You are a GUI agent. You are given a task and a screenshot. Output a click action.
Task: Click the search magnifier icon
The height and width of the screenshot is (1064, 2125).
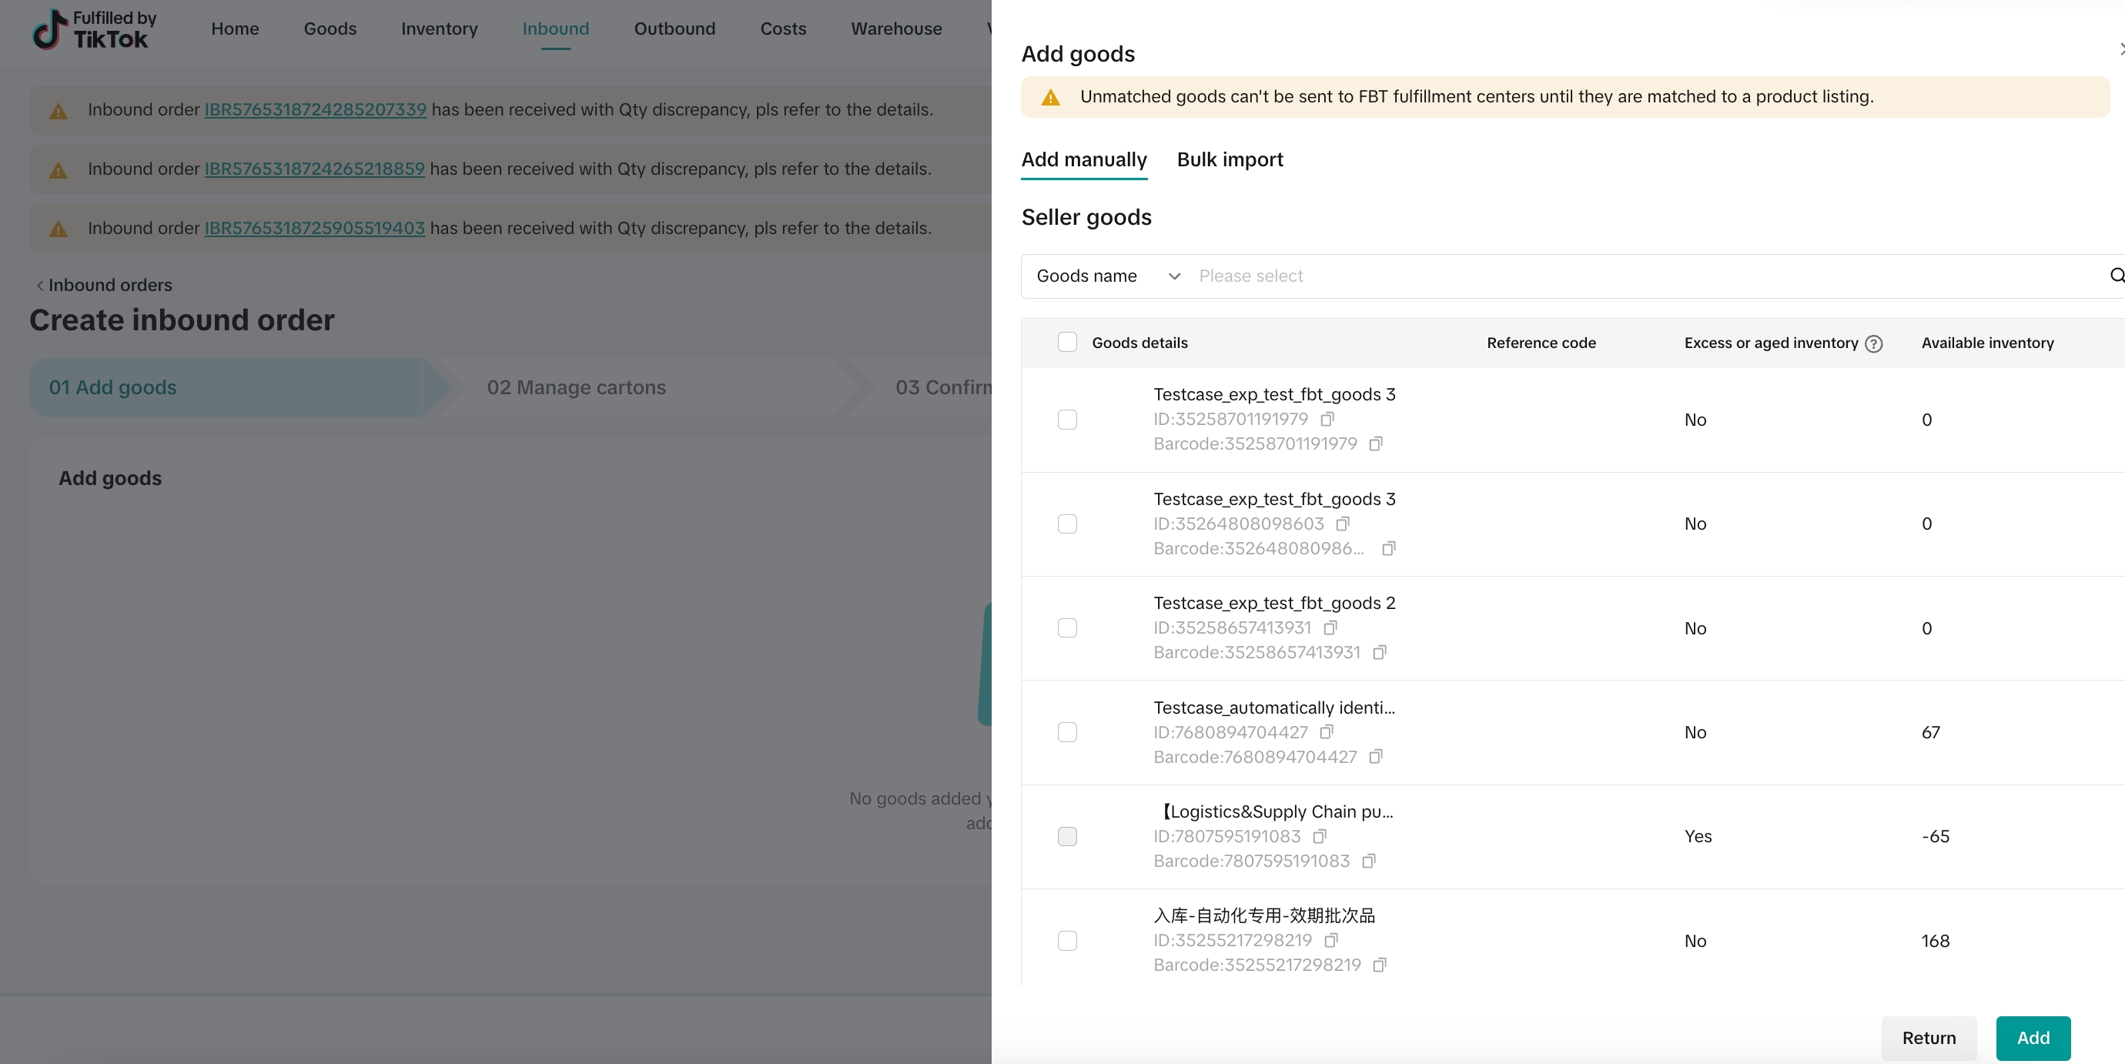coord(2116,276)
